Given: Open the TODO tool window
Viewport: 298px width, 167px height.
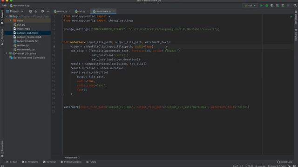Looking at the screenshot, I should 91,162.
